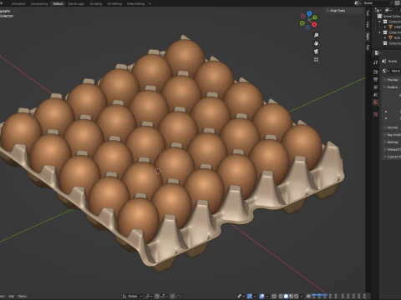Screen dimensions: 401x300
Task: Click the negative Y (dark green) gizmo handle
Action: [x=302, y=23]
